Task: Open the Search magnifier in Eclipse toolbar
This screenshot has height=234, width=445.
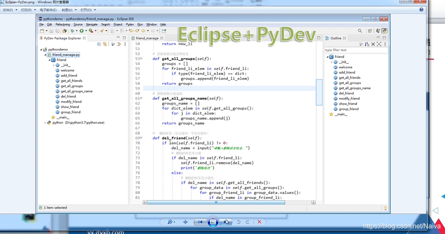Action: (x=360, y=31)
